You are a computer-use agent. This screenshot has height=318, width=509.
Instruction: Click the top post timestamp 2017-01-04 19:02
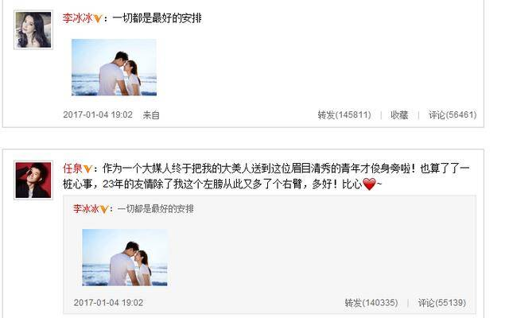pos(98,114)
